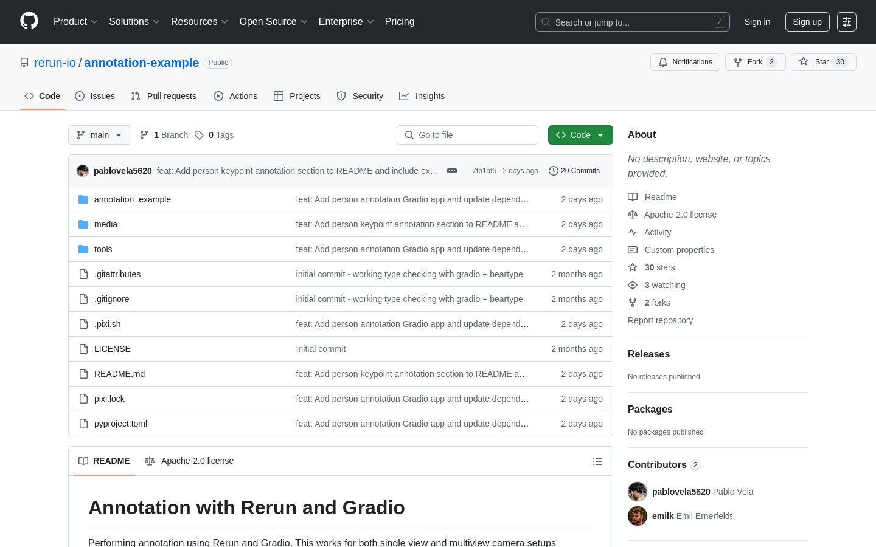Open pyproject.toml file
The height and width of the screenshot is (547, 876).
pyautogui.click(x=121, y=424)
